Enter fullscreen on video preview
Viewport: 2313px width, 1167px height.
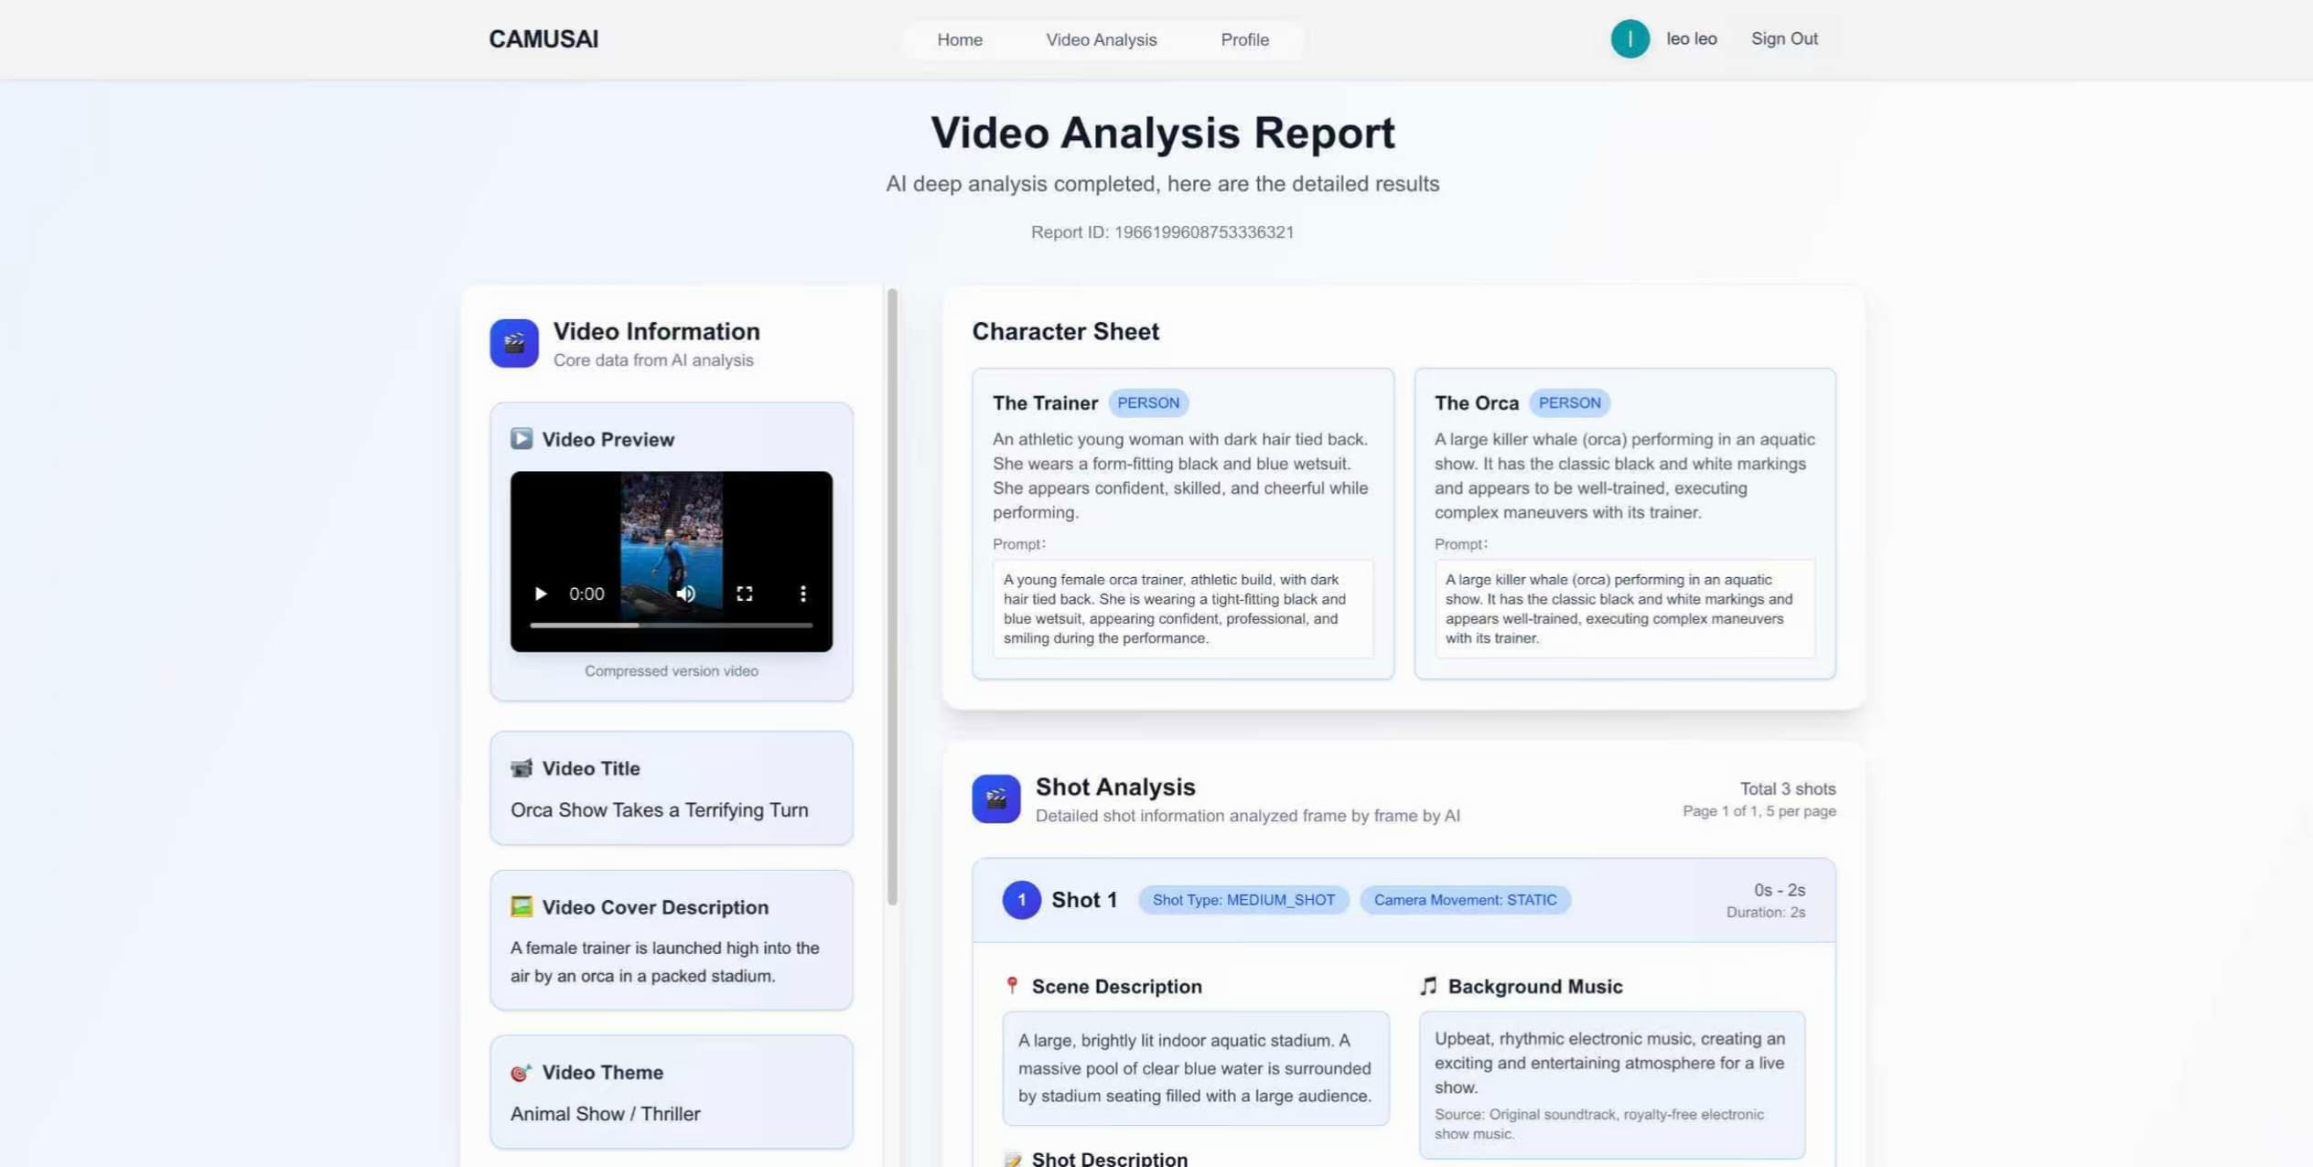point(744,594)
